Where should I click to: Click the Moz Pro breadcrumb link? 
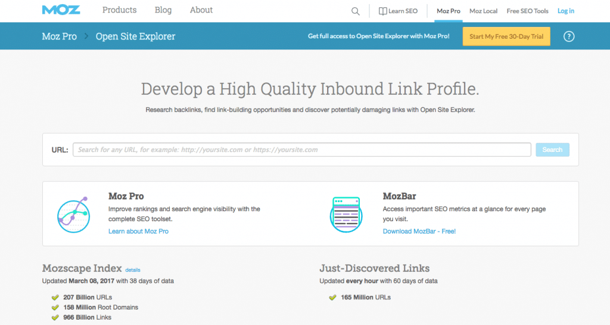pyautogui.click(x=59, y=36)
